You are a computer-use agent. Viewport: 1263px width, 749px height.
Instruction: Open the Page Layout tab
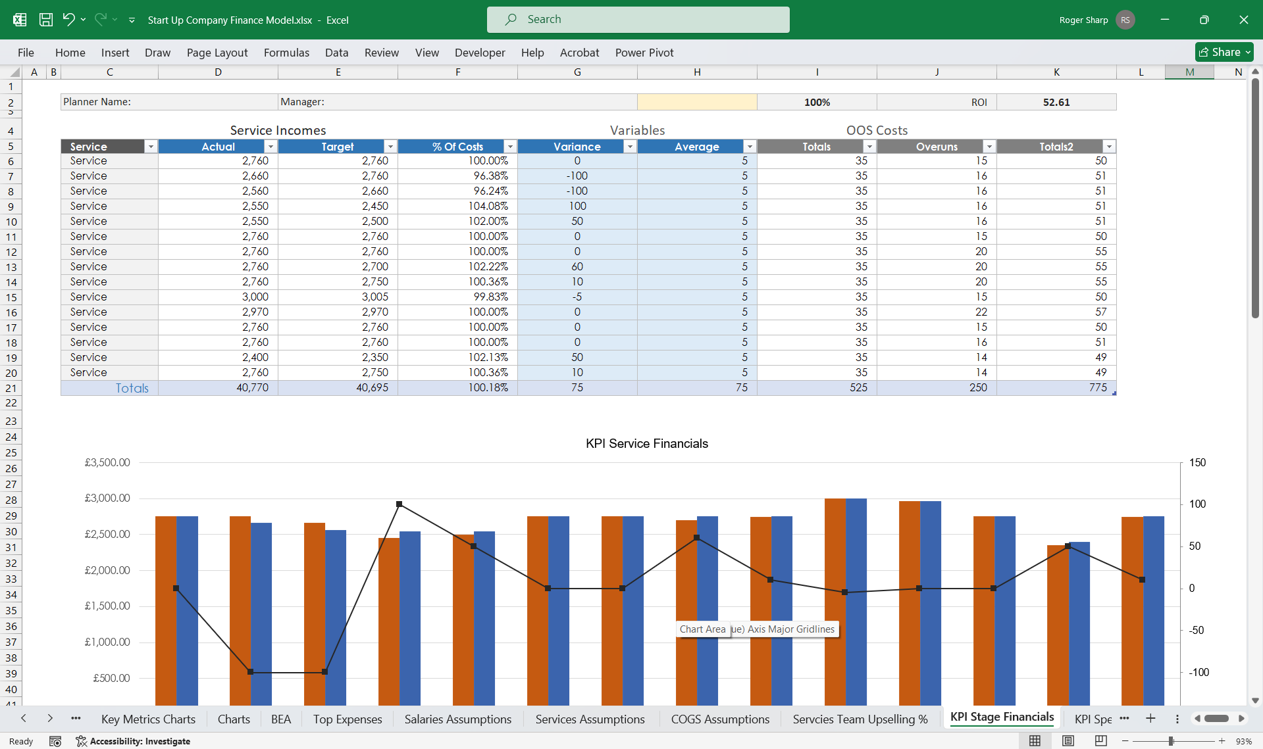[x=217, y=53]
